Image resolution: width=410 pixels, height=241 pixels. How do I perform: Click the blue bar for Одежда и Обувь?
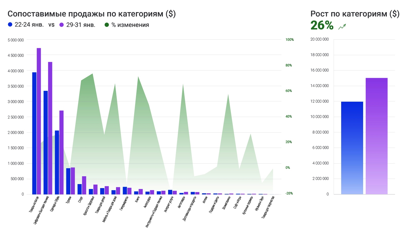click(x=57, y=162)
